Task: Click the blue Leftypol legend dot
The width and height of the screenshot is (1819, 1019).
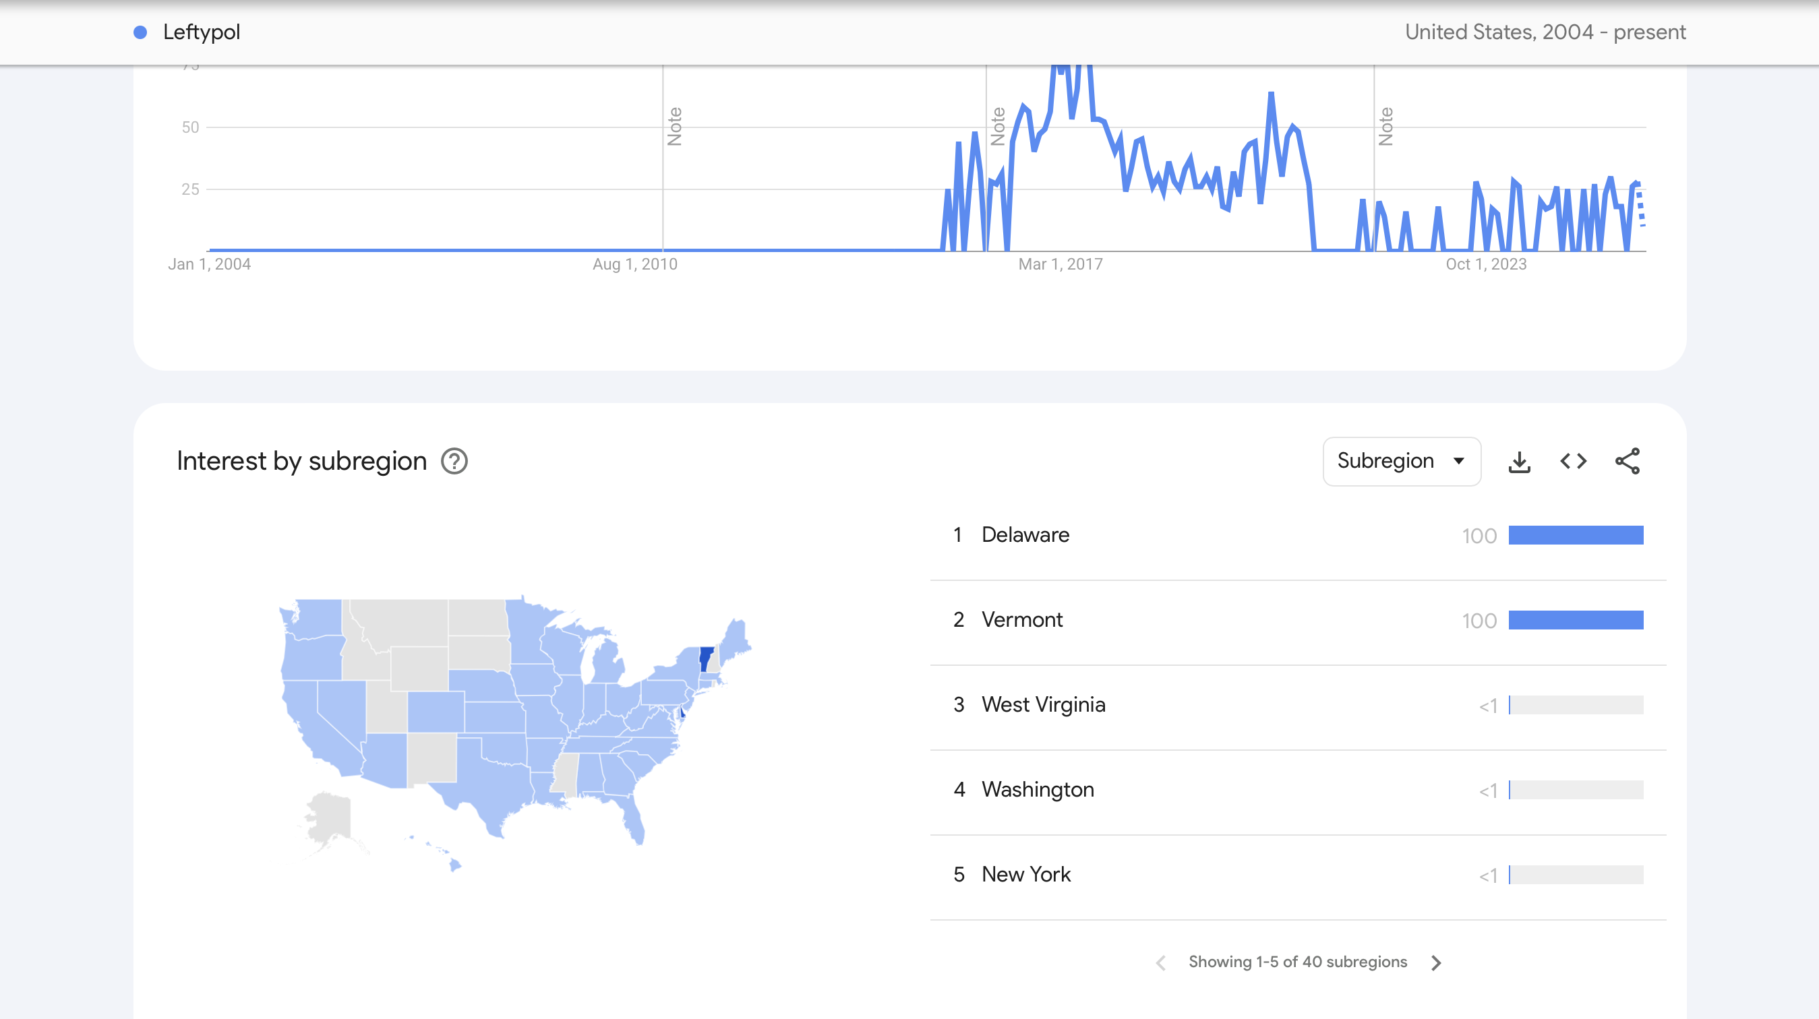Action: click(140, 32)
